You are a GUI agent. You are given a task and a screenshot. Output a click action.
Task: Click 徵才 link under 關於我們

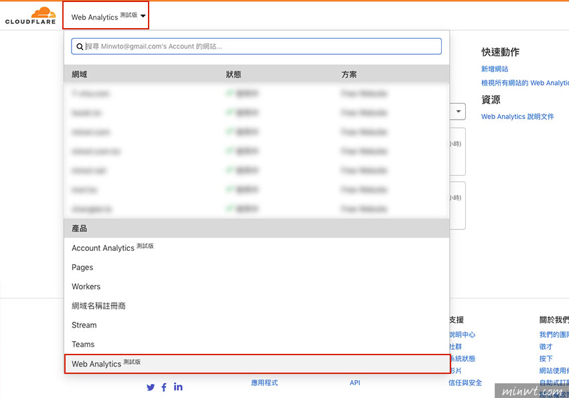tap(546, 346)
